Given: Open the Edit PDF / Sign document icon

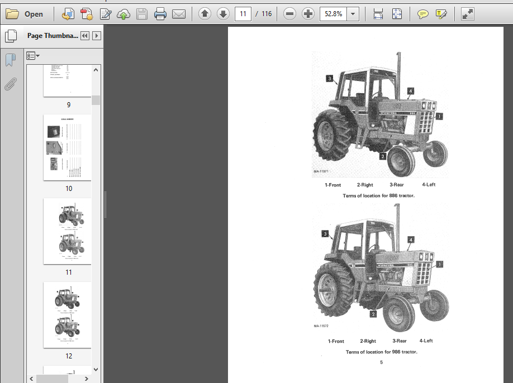Looking at the screenshot, I should click(x=106, y=14).
